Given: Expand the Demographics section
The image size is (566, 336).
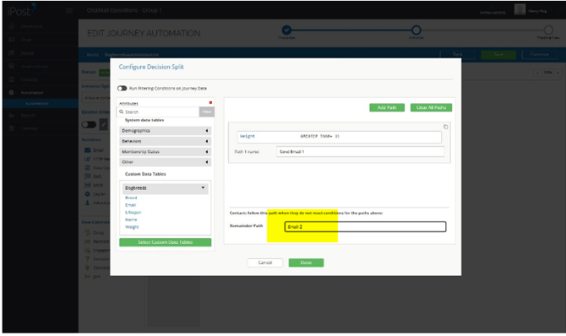Looking at the screenshot, I should [x=166, y=131].
